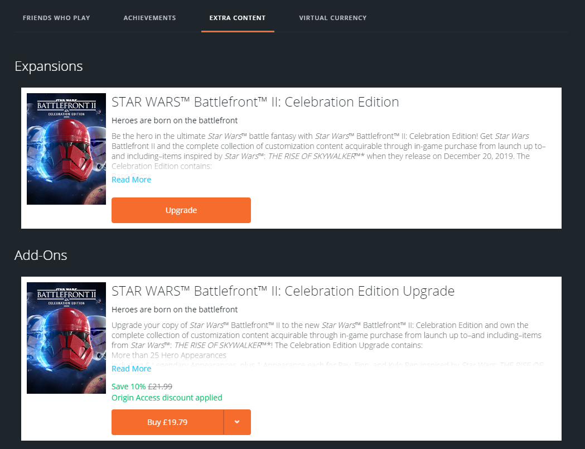Open the Friends Who Play tab

point(56,18)
